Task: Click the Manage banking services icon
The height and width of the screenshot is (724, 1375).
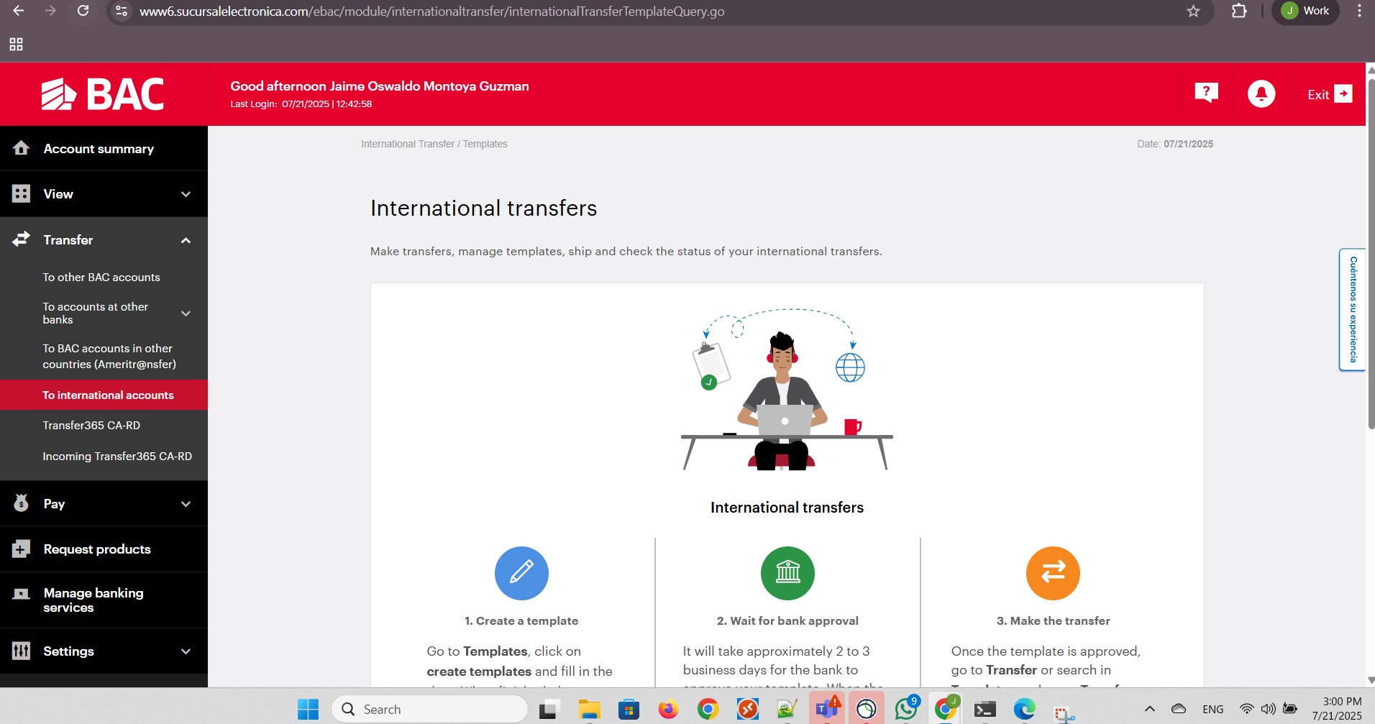Action: [22, 594]
